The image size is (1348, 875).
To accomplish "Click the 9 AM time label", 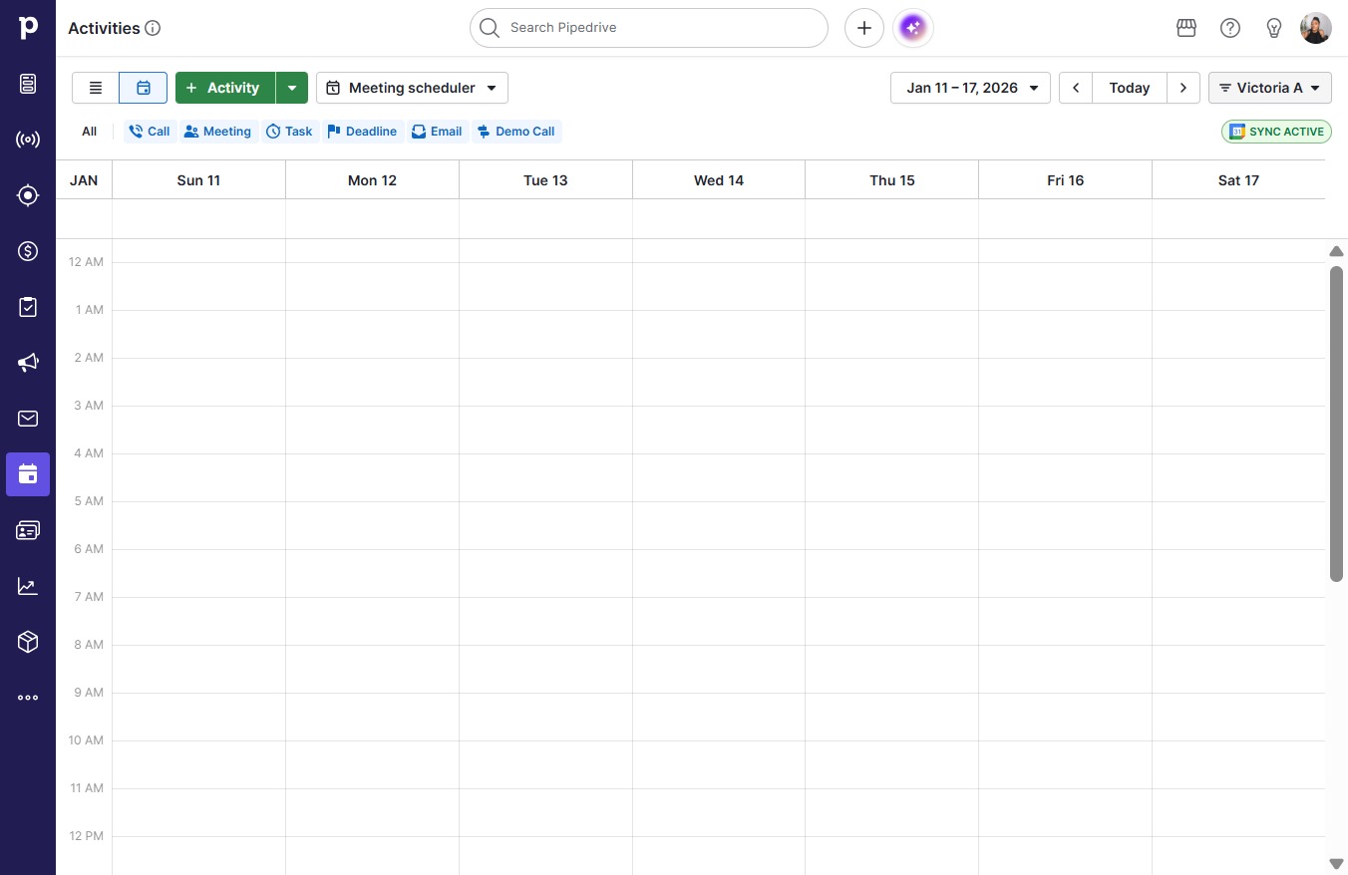I will point(89,693).
